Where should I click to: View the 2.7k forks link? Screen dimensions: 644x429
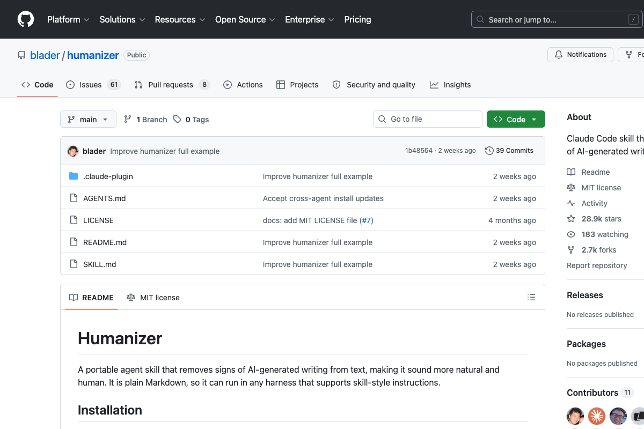pyautogui.click(x=591, y=250)
